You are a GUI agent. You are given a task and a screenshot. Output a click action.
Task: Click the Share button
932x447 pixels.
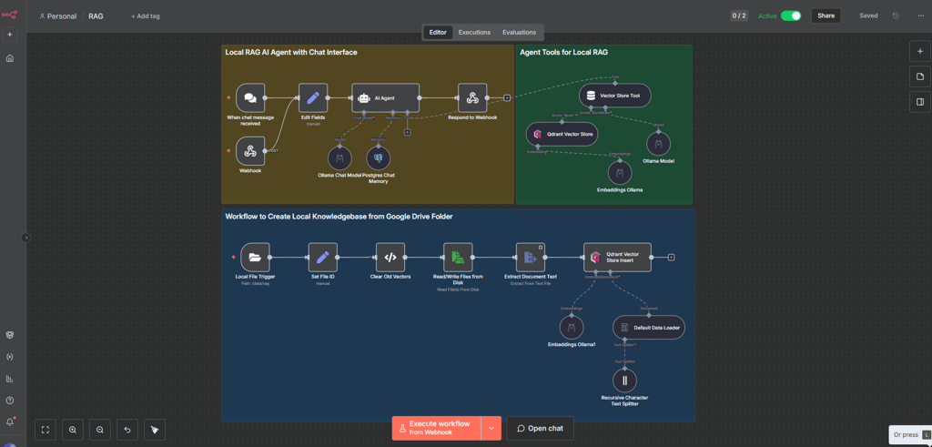(x=826, y=16)
